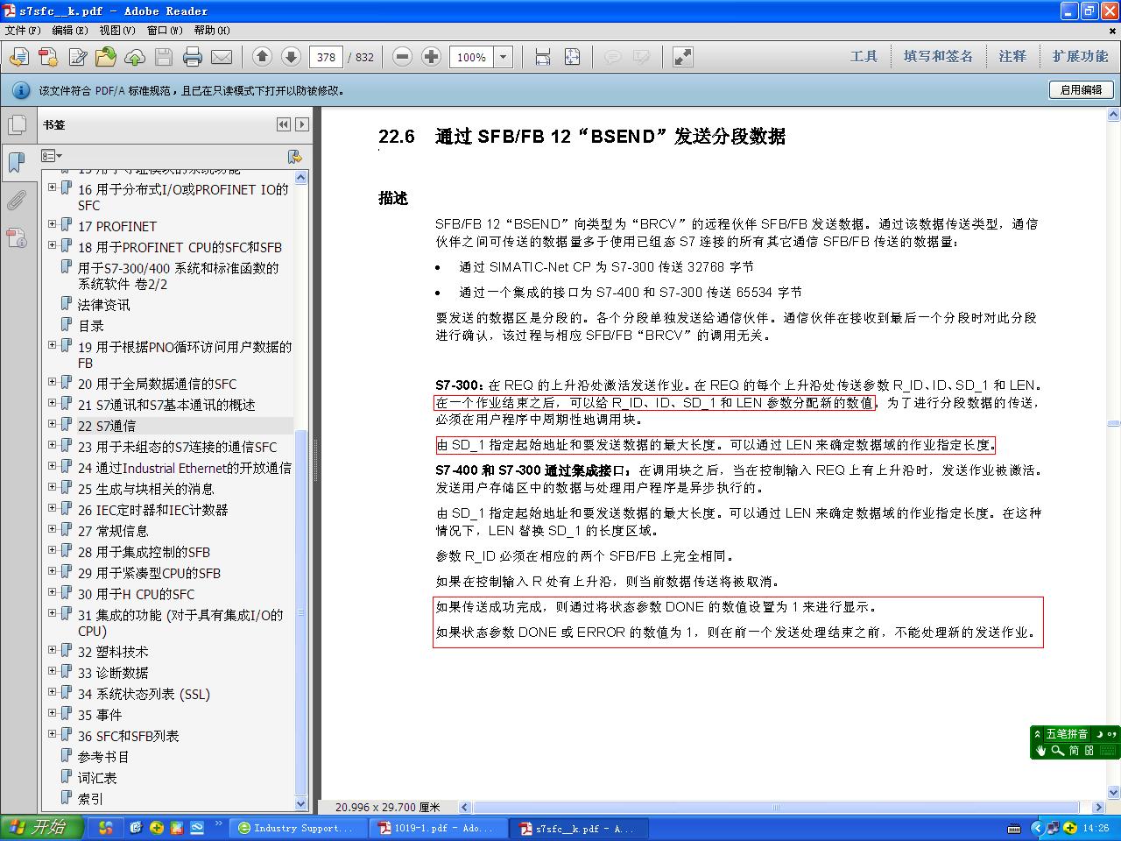Viewport: 1121px width, 841px height.
Task: Click the Highlight text icon
Action: (x=642, y=57)
